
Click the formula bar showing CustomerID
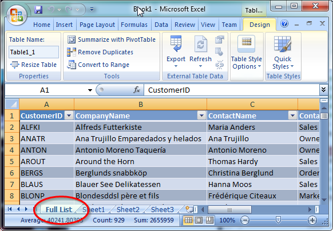coord(232,90)
